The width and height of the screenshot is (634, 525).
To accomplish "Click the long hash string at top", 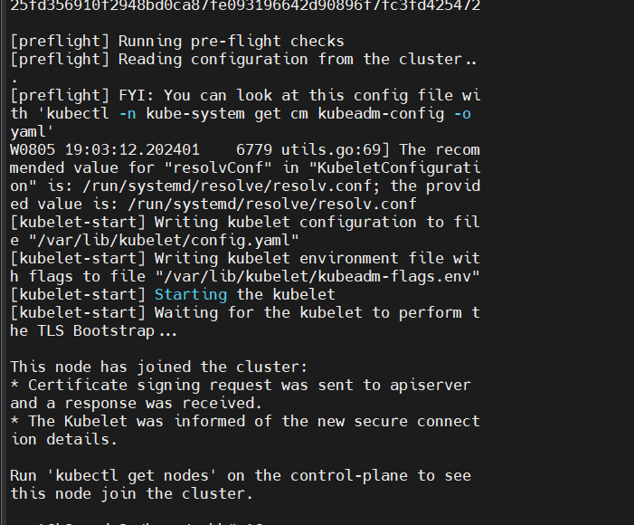I will pos(245,5).
